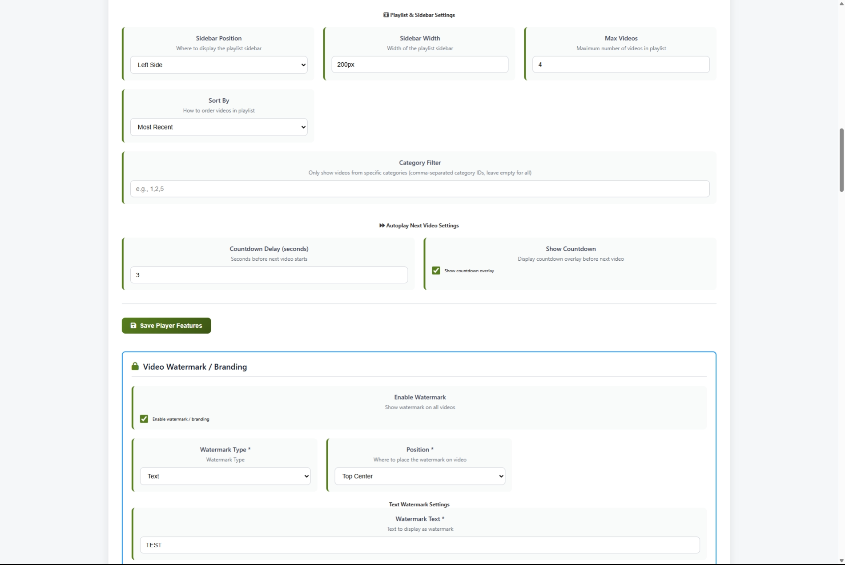Click the floppy disk icon on the save button
This screenshot has width=845, height=565.
133,326
